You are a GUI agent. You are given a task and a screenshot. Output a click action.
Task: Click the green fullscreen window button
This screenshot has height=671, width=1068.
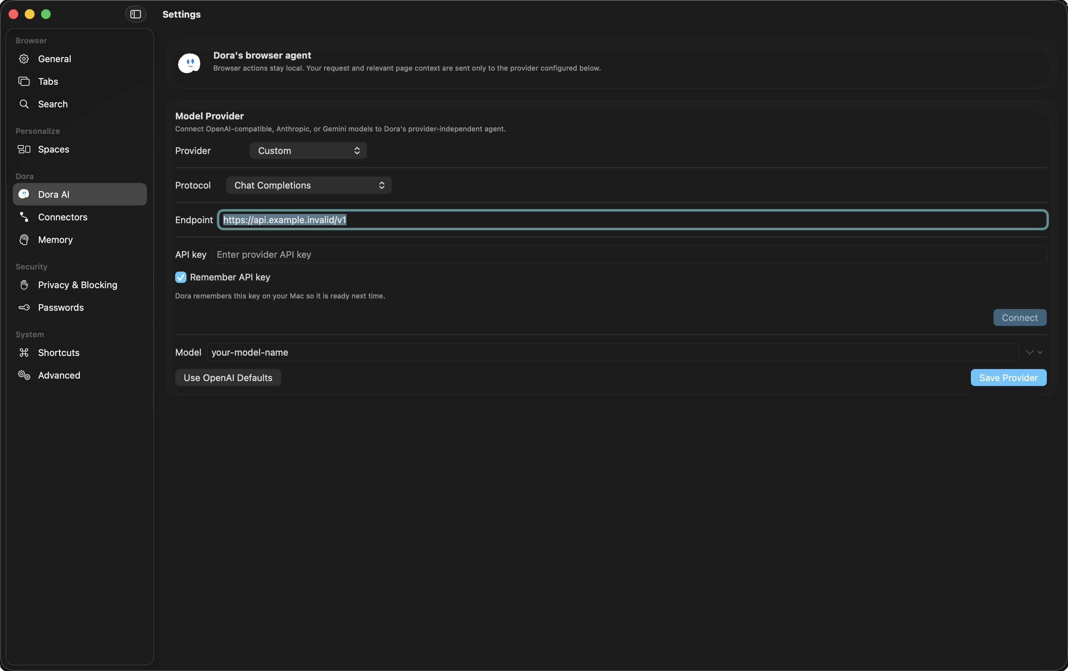point(46,14)
